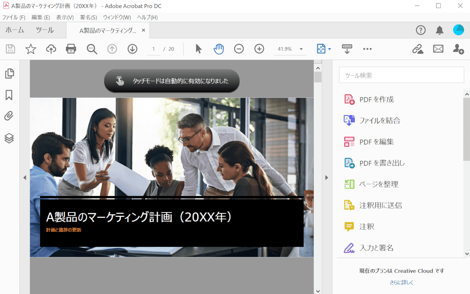Screen dimensions: 470x294
Task: Go to next page arrow icon
Action: click(132, 49)
